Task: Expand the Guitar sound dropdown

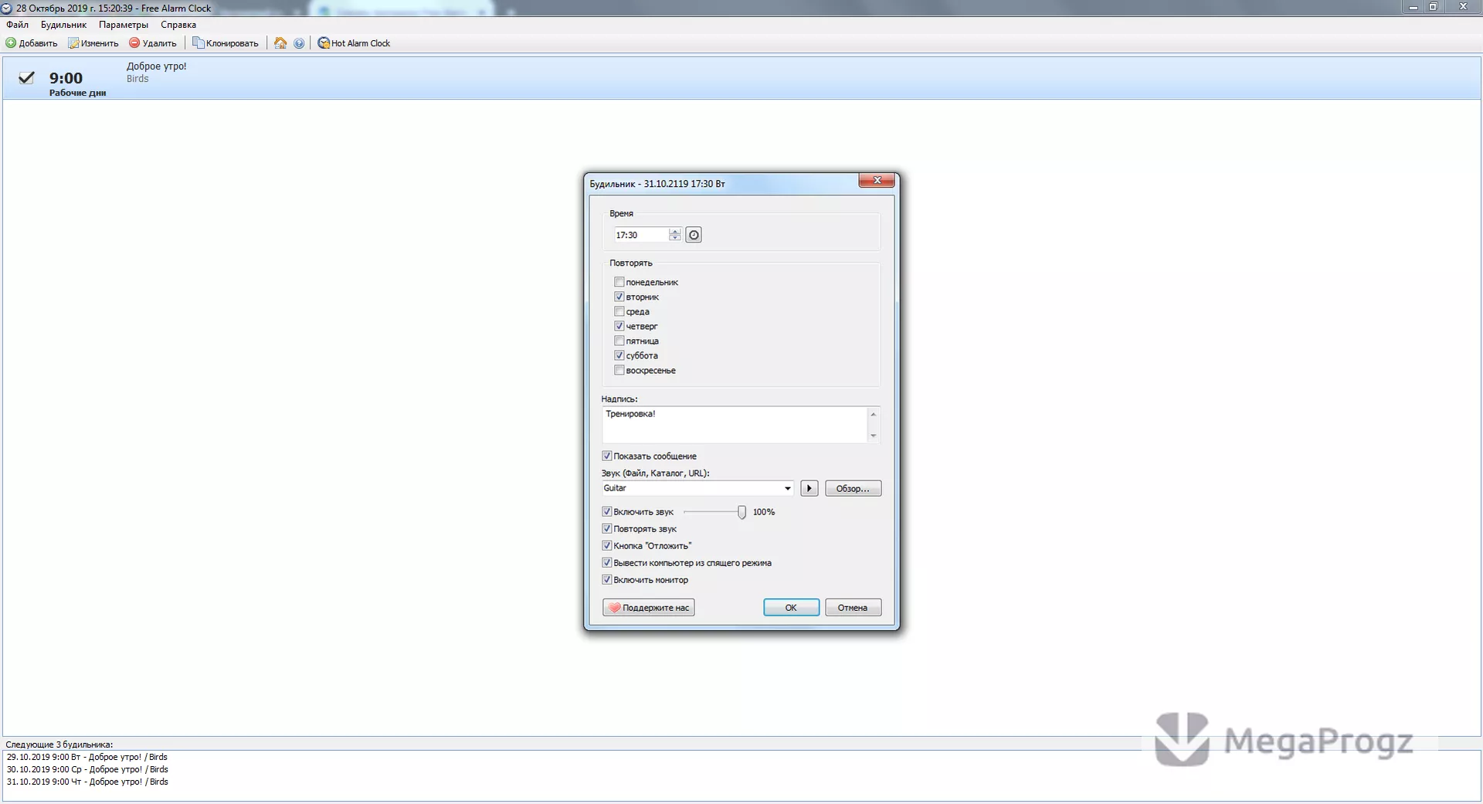Action: (x=787, y=488)
